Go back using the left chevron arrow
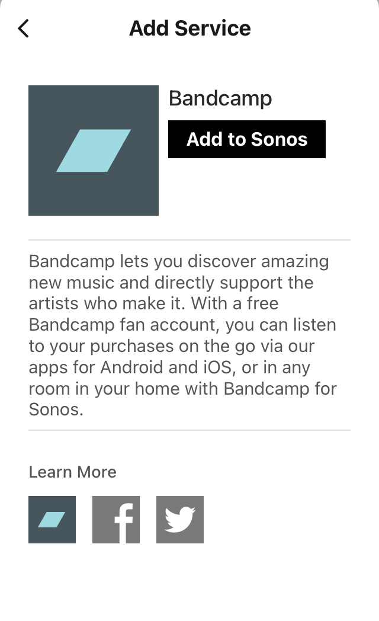 tap(24, 28)
